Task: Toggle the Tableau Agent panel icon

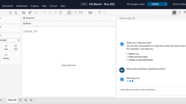Action: point(174,12)
